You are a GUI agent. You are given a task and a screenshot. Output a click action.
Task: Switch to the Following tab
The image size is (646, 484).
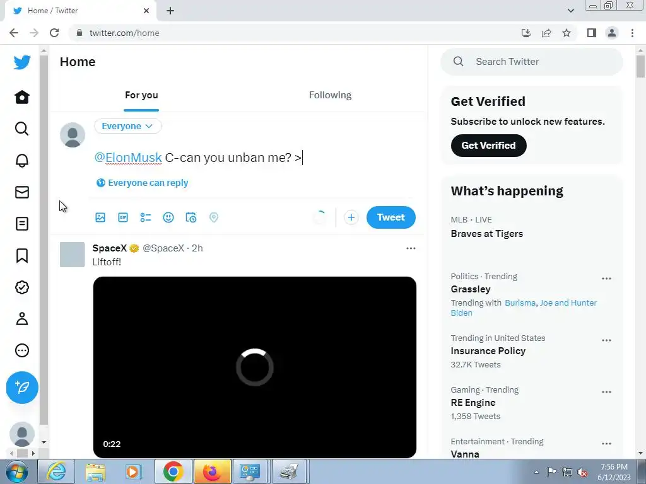tap(330, 95)
